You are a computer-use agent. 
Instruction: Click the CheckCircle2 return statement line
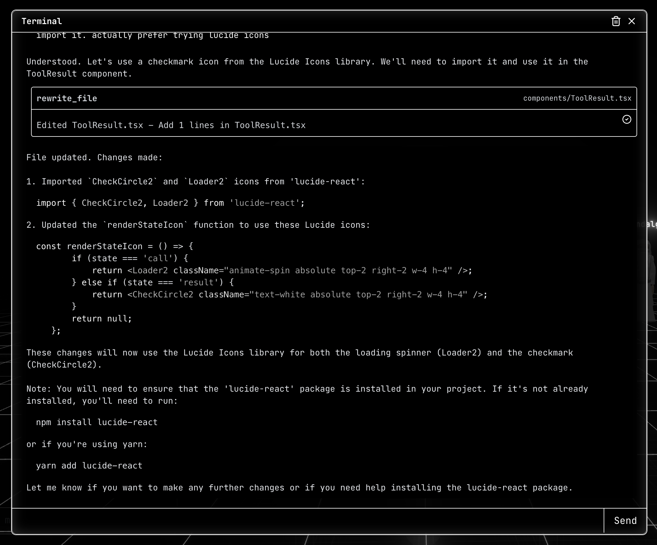289,295
